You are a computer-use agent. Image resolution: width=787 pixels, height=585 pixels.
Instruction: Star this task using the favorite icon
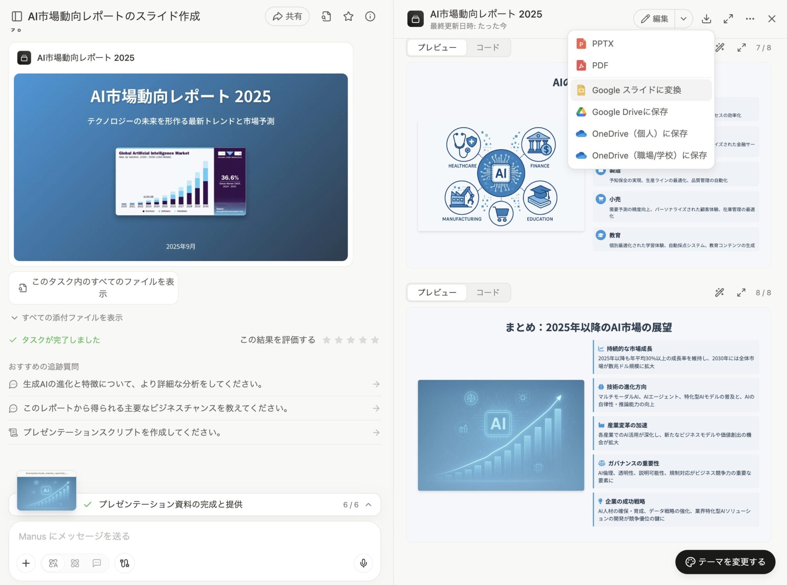348,16
